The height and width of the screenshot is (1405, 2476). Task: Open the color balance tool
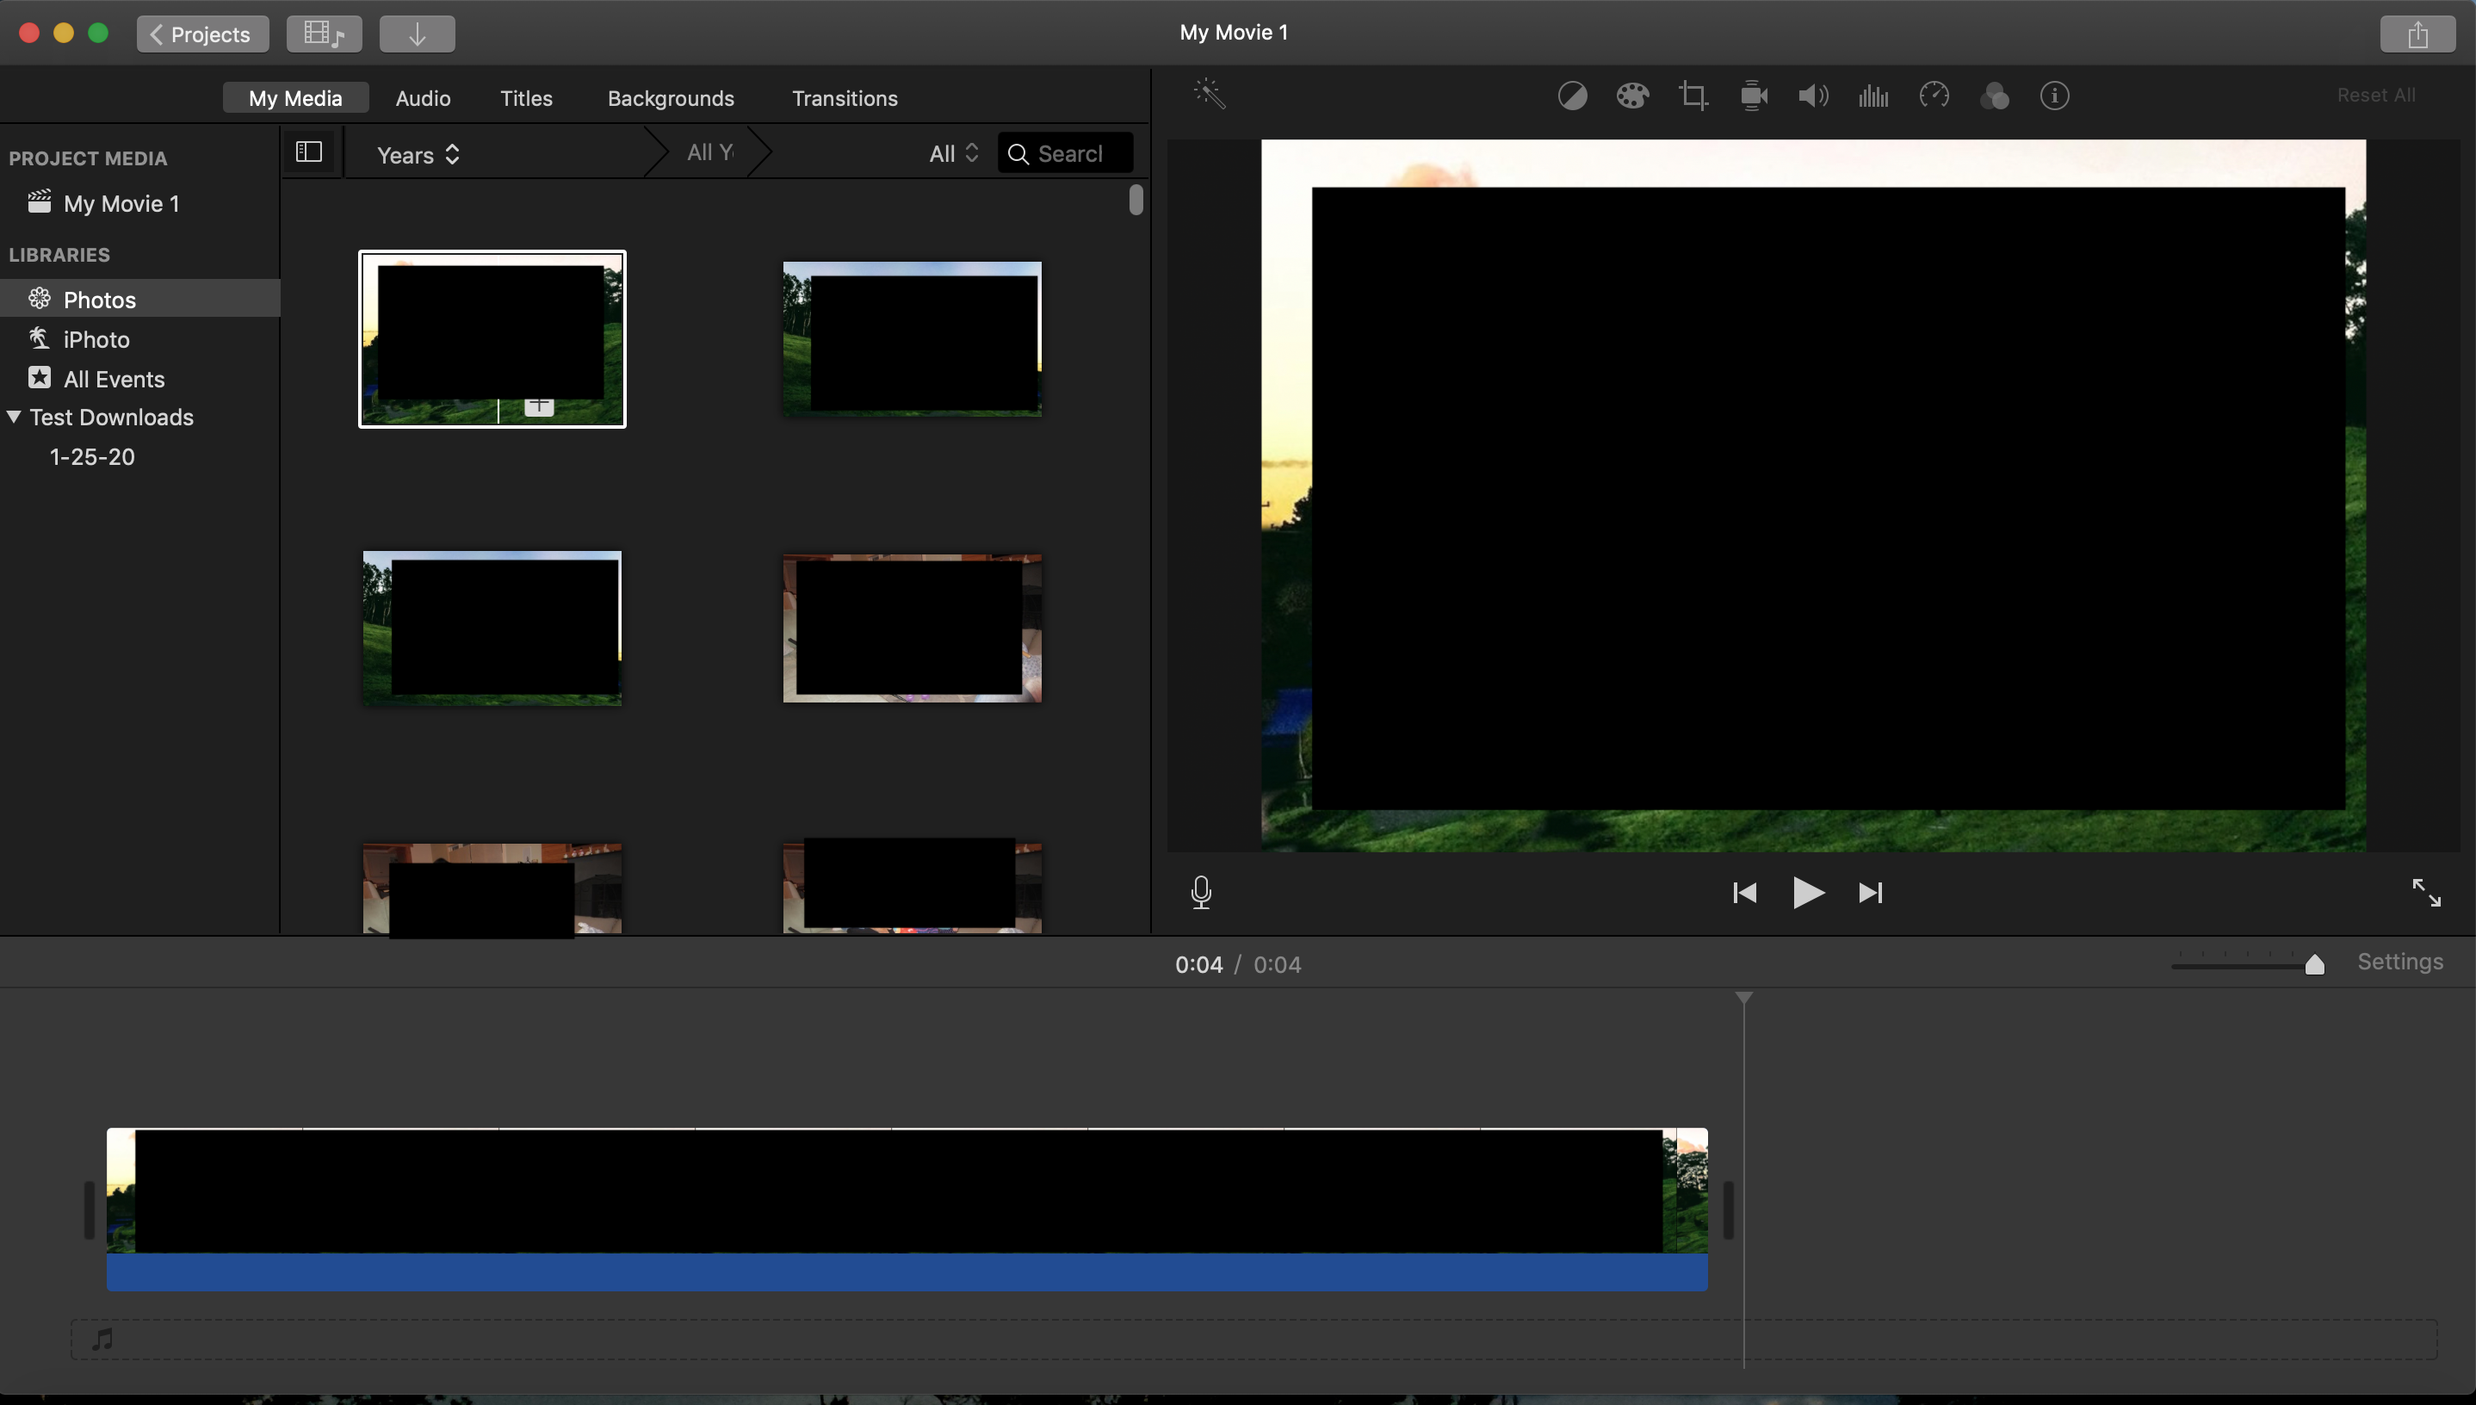click(1572, 96)
